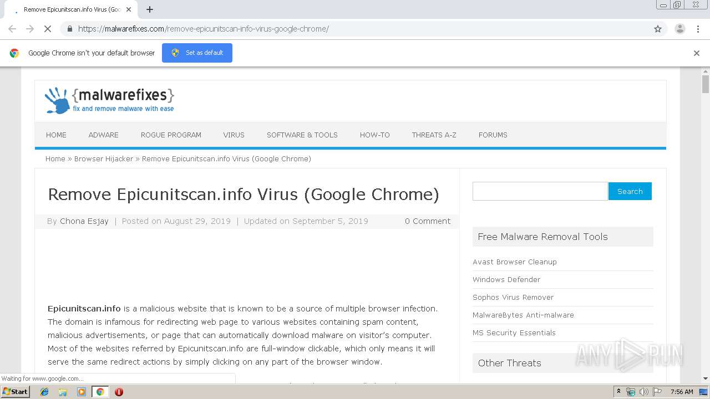
Task: Open author Chona Esjay's page
Action: [x=84, y=221]
